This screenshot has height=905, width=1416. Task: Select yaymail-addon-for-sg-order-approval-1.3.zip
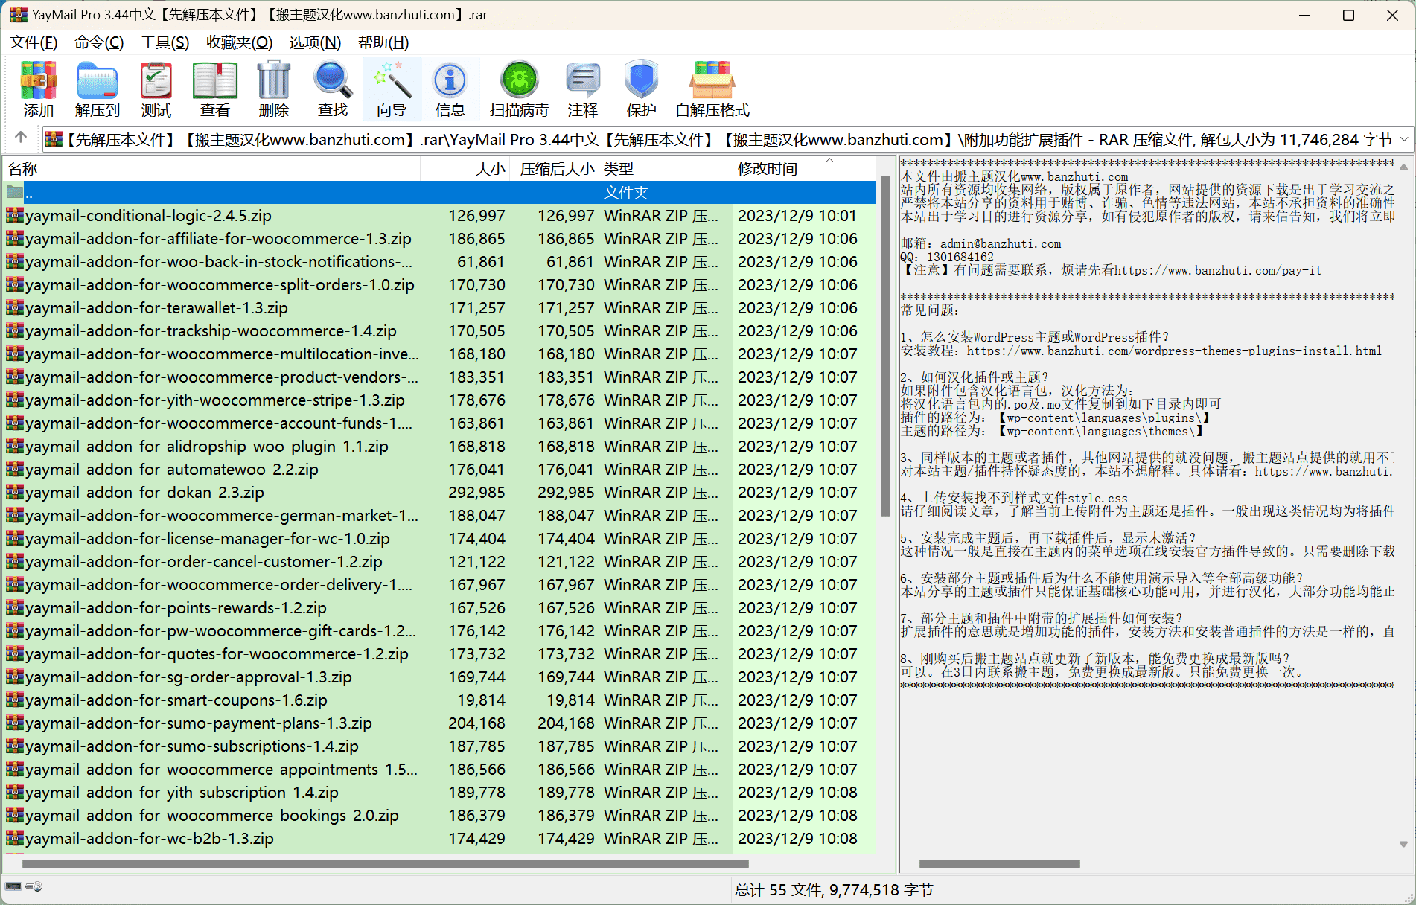pyautogui.click(x=439, y=677)
